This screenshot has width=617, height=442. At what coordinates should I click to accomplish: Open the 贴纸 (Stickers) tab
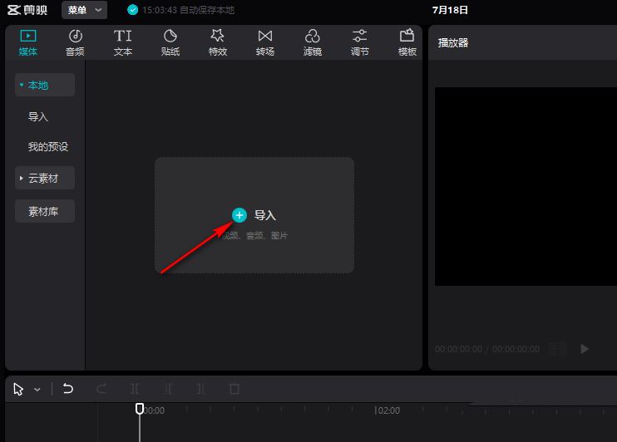pos(170,42)
